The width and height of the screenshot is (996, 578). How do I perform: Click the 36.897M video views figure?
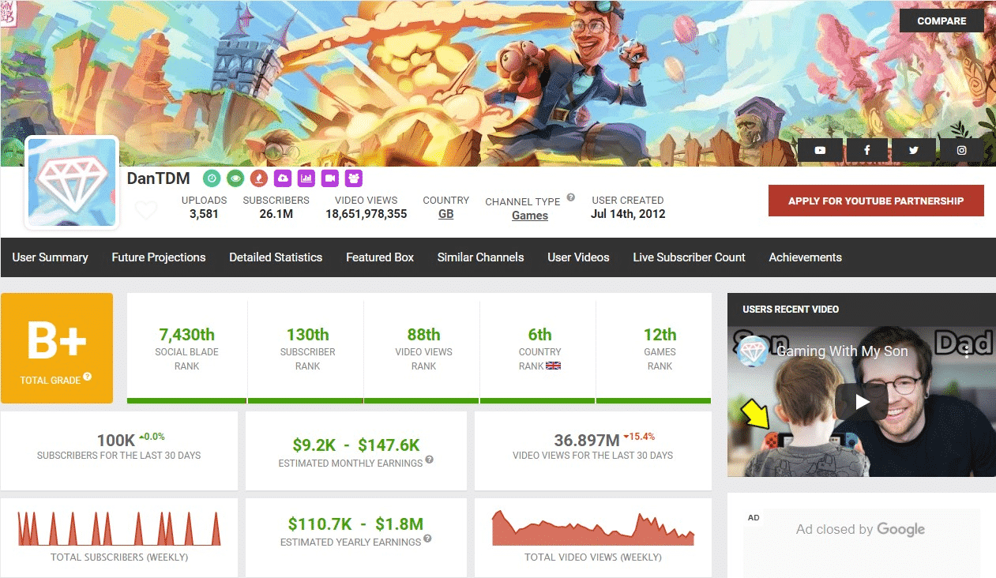tap(587, 440)
